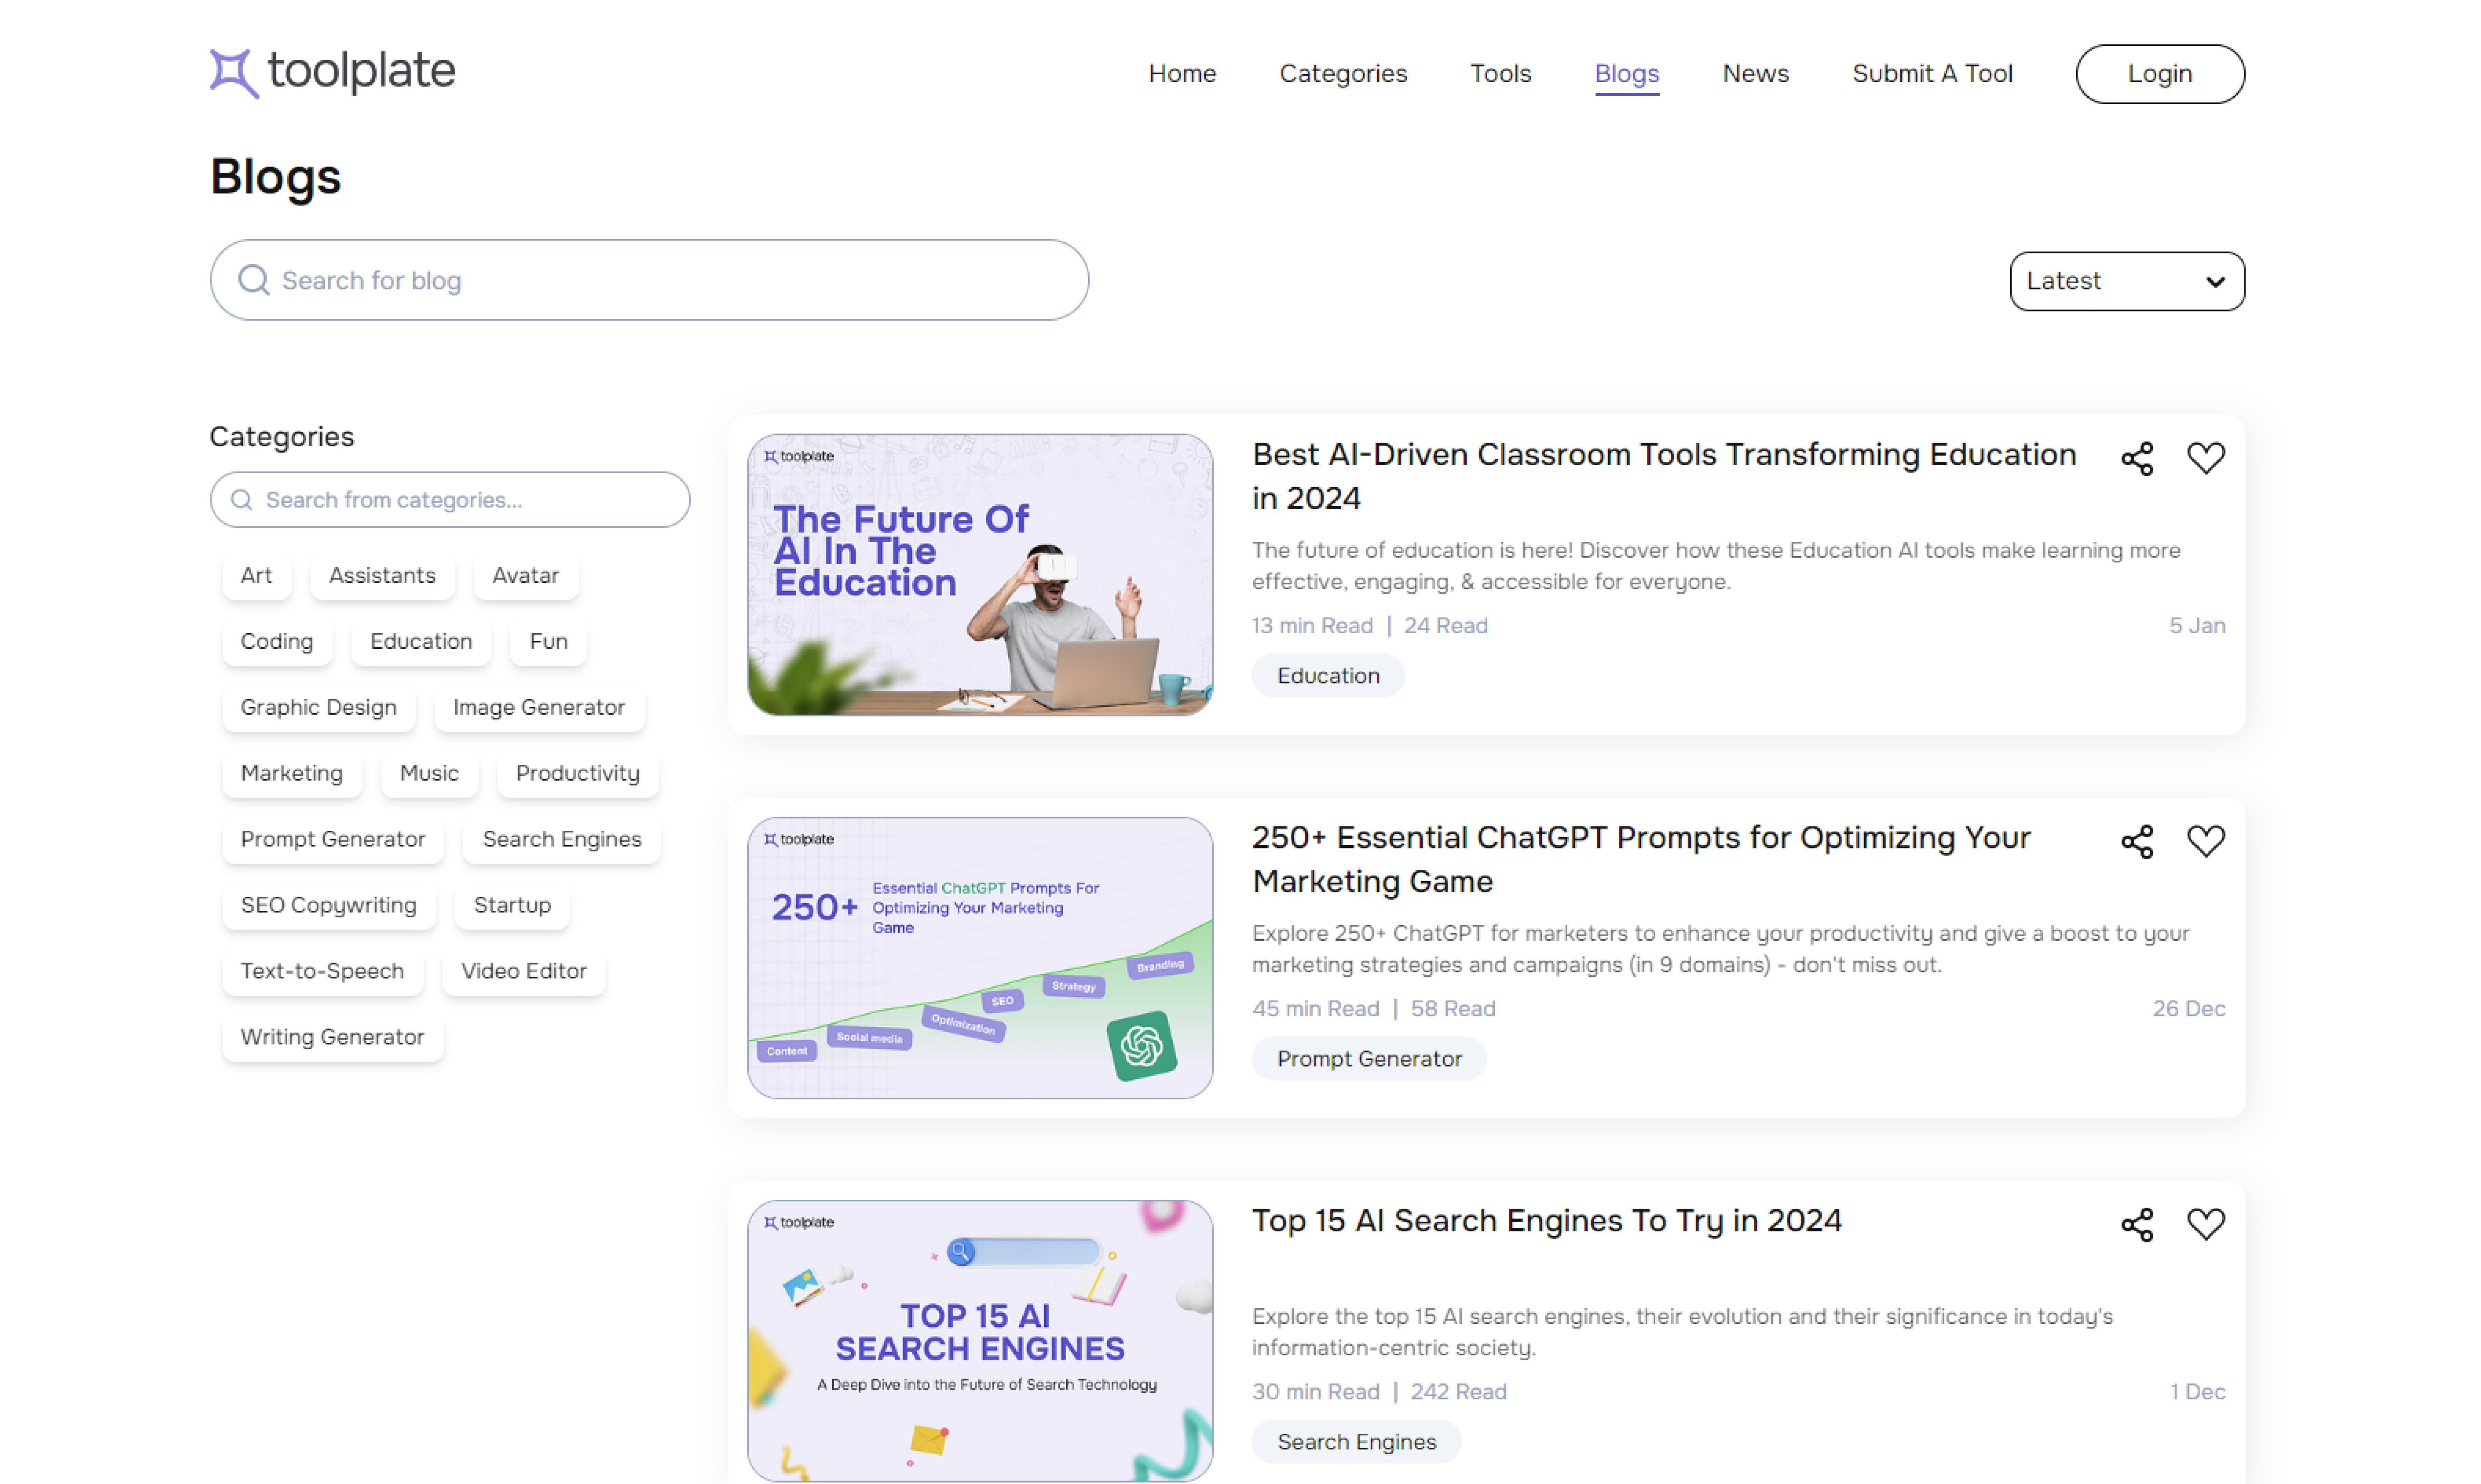This screenshot has width=2481, height=1484.
Task: Like the AI-Driven Classroom Tools article
Action: (2205, 458)
